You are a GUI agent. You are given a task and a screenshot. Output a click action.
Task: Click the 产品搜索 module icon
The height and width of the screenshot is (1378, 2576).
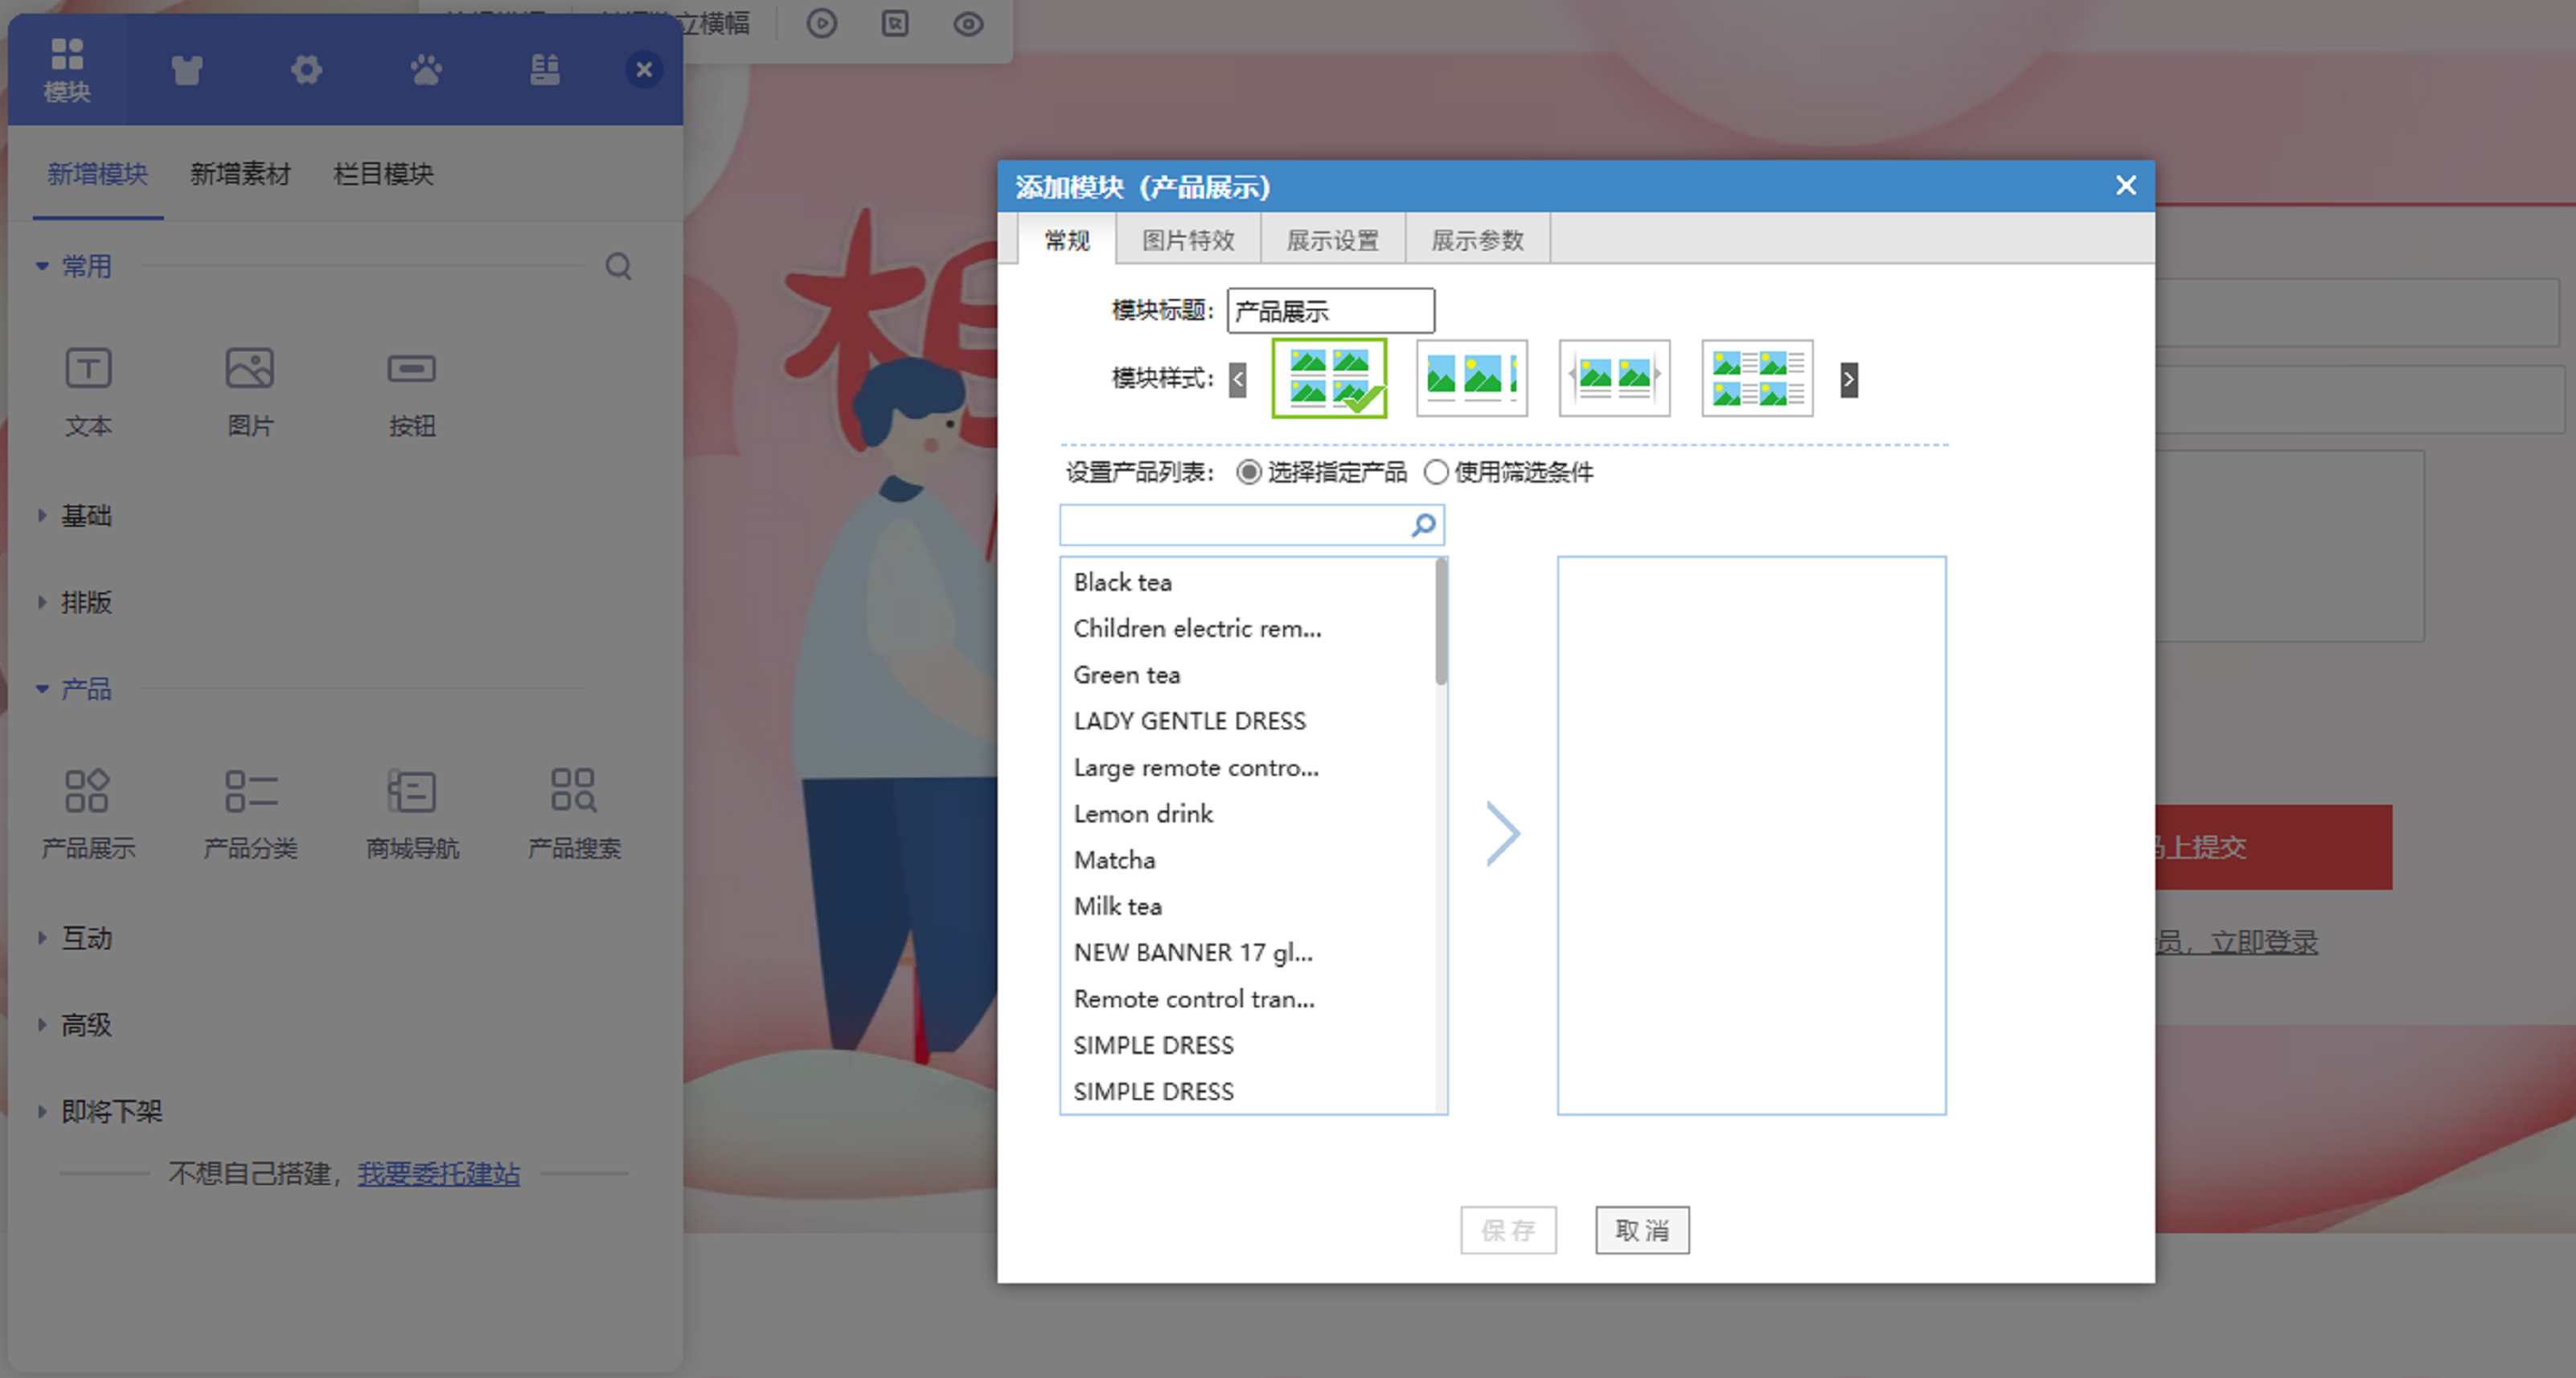coord(574,791)
